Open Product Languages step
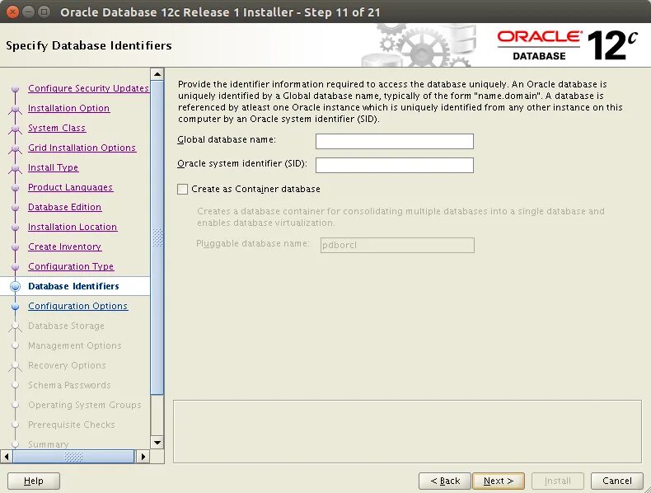 click(x=71, y=187)
